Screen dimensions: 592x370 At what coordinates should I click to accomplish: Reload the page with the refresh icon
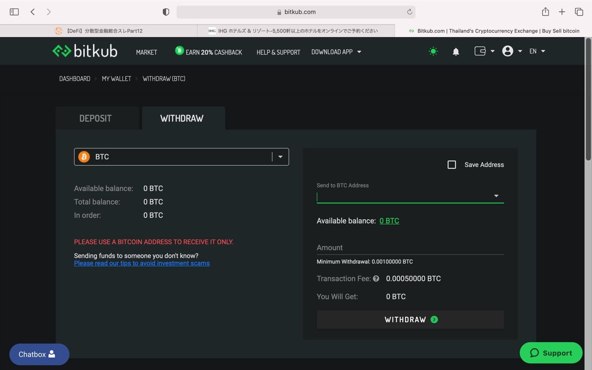pos(409,12)
